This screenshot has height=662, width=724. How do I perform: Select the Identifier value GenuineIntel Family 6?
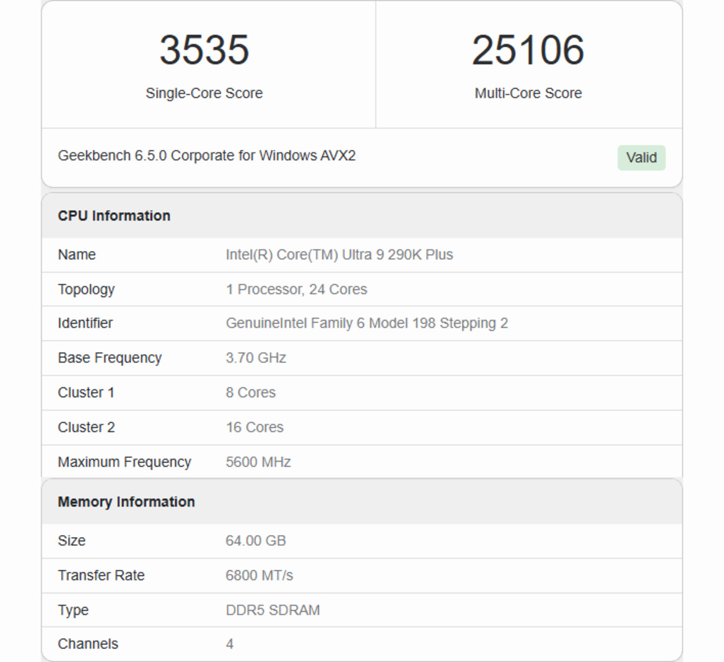click(366, 323)
